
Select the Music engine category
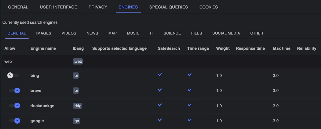coord(133,33)
